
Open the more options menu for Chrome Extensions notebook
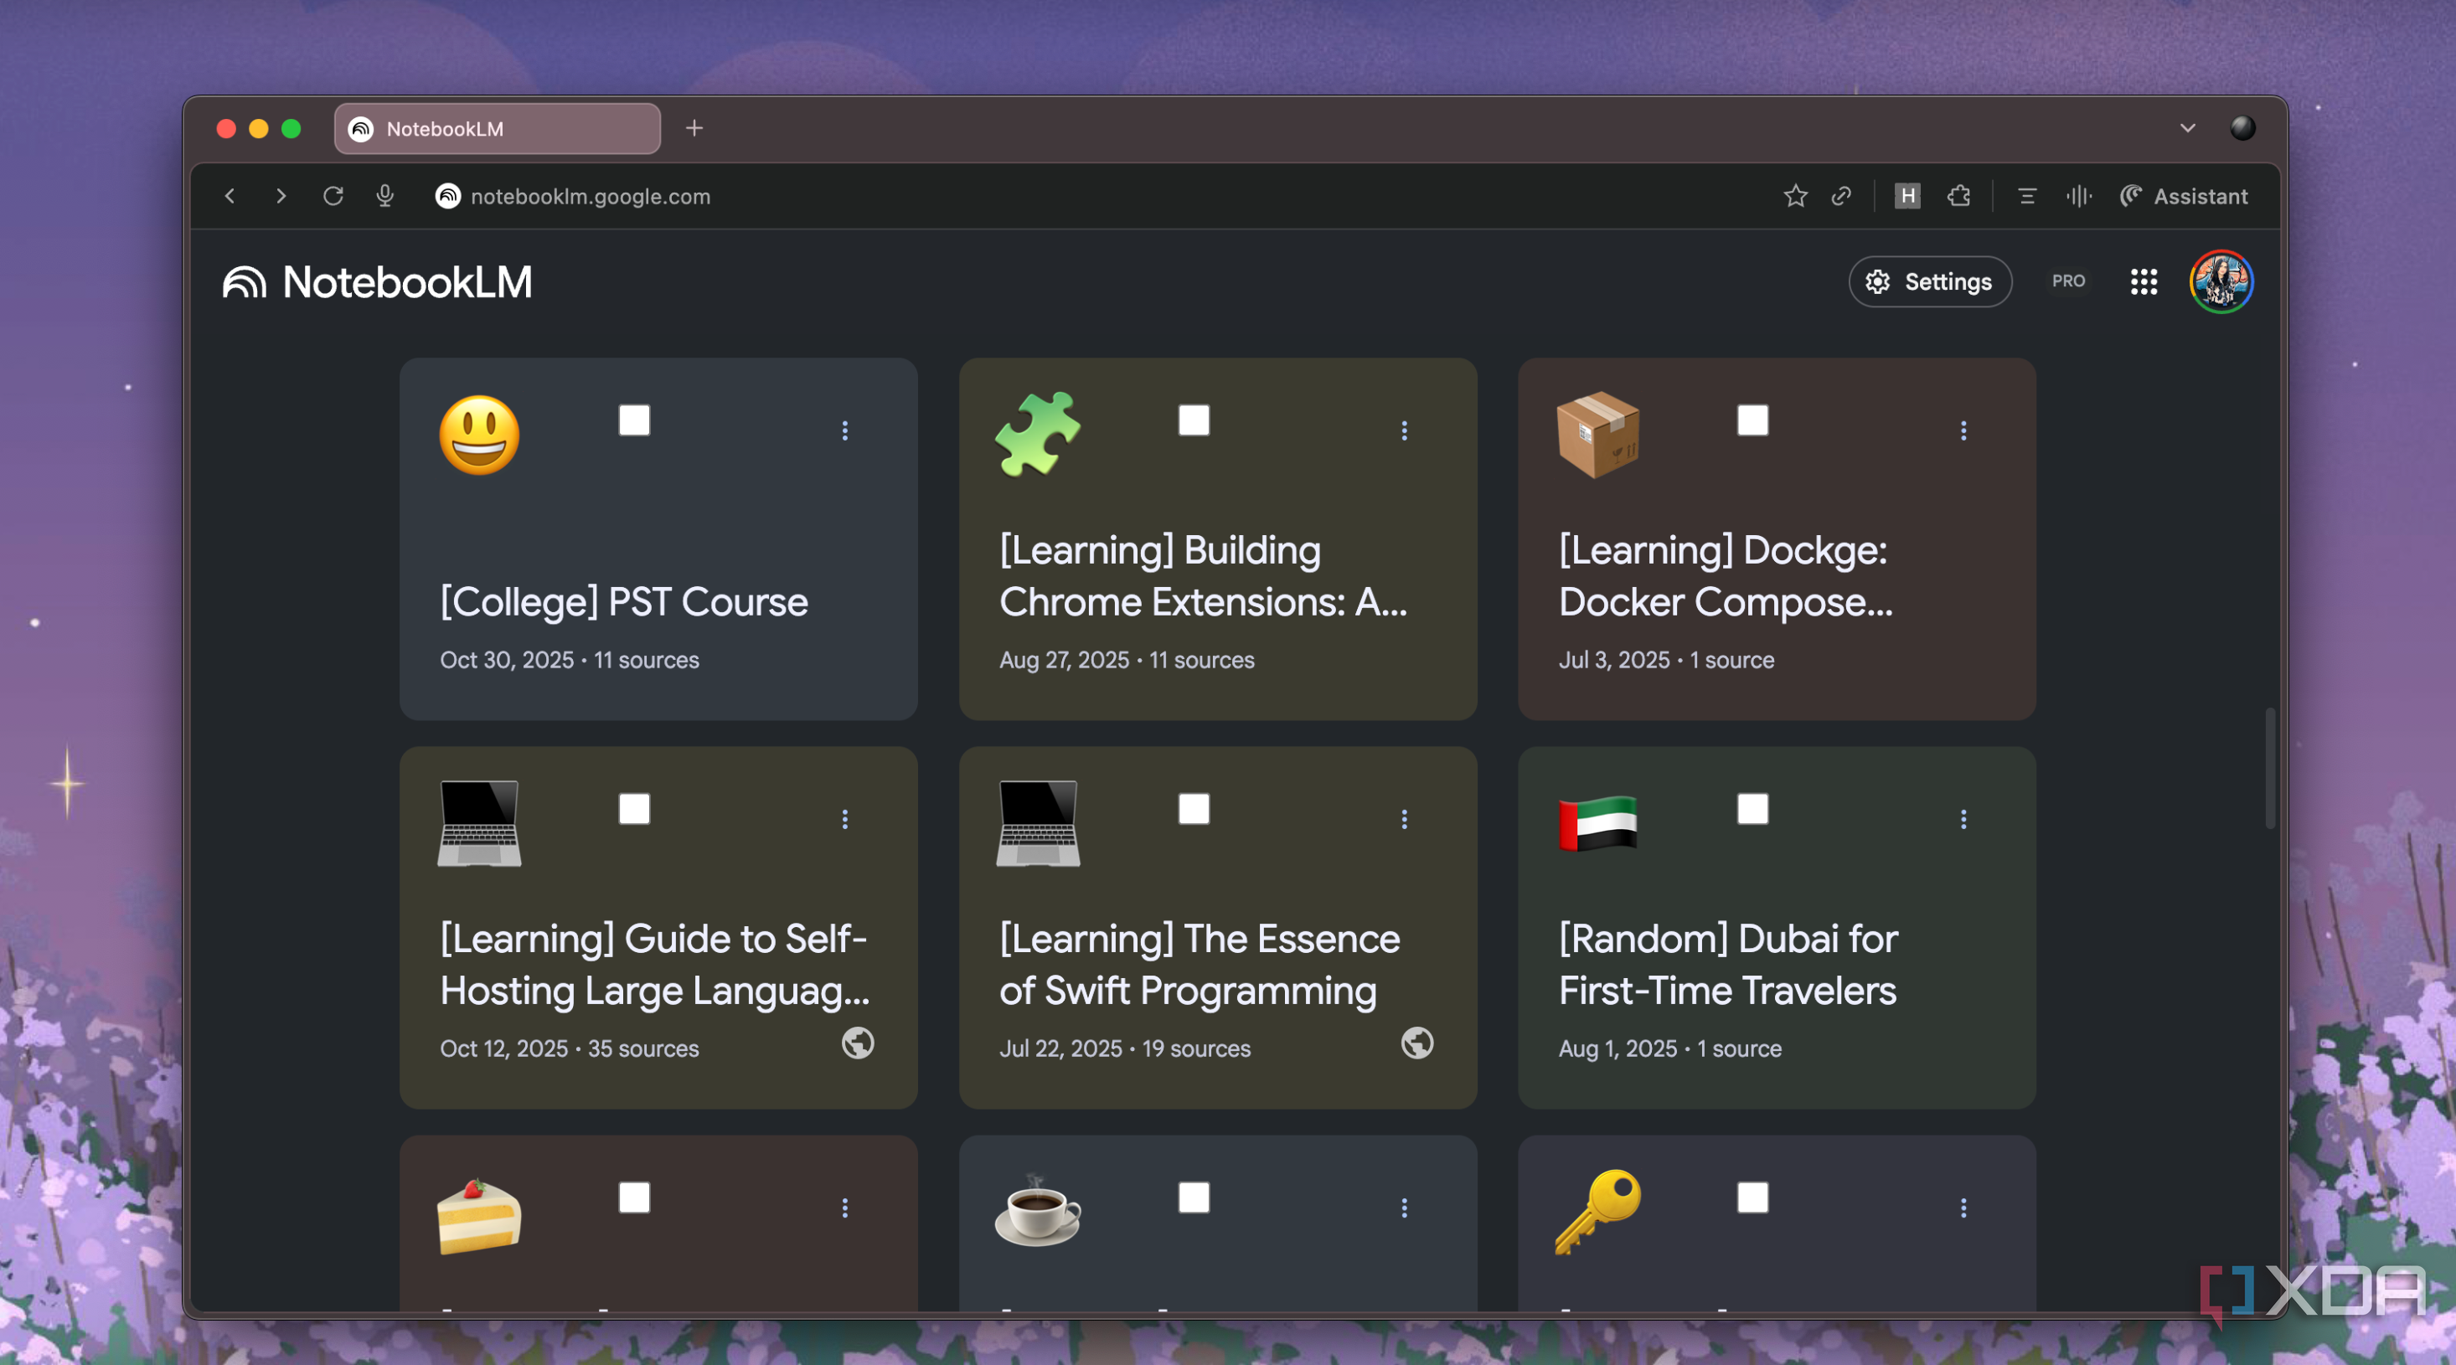tap(1405, 430)
